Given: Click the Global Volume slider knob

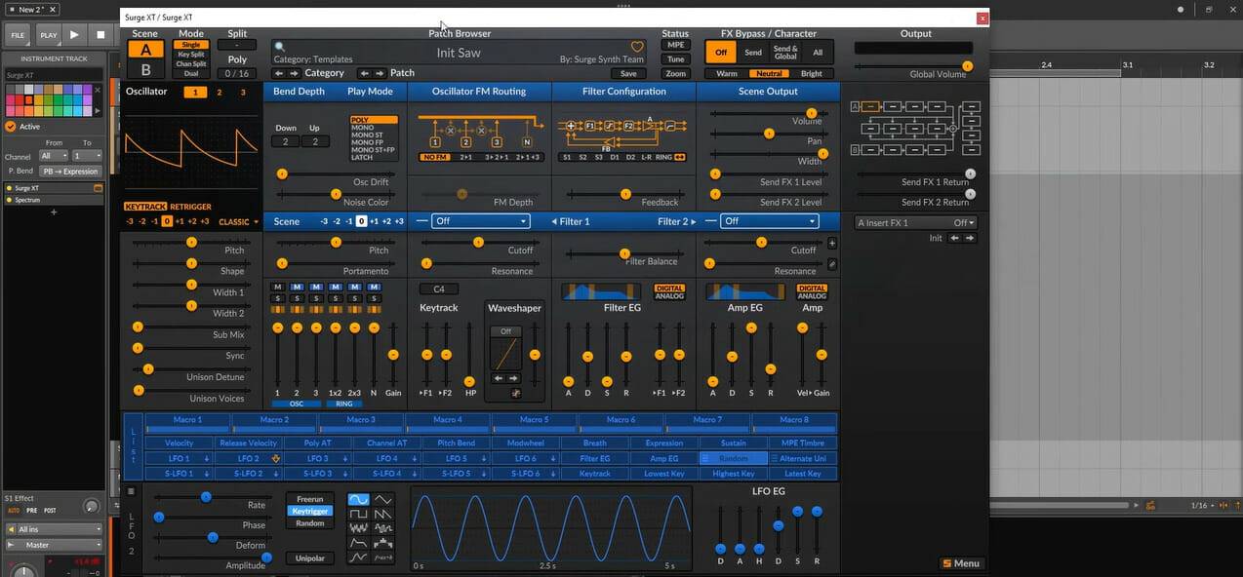Looking at the screenshot, I should click(967, 66).
